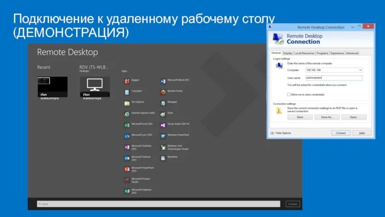385x217 pixels.
Task: Click Connect in Remote Desktop Connection dialog
Action: pyautogui.click(x=341, y=133)
